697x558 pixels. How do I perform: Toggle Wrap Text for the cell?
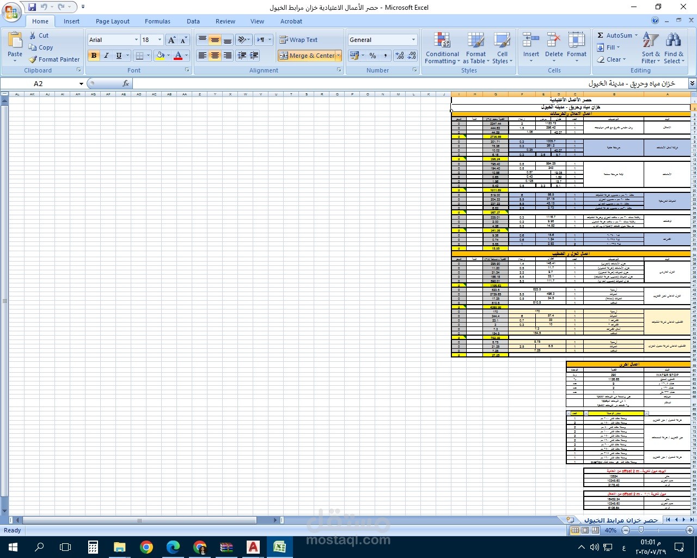(298, 40)
